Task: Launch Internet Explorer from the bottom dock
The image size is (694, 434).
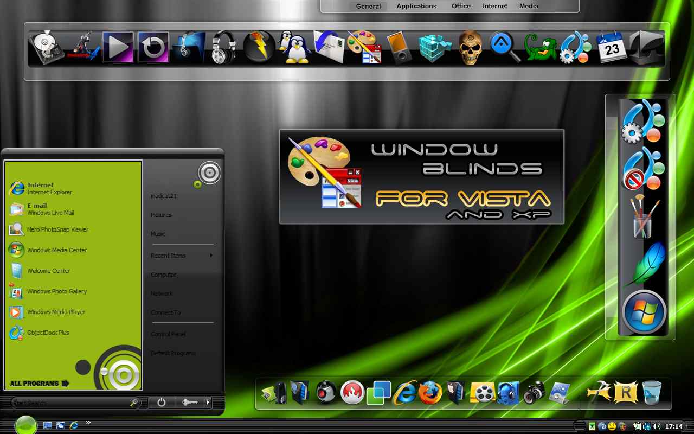Action: point(405,393)
